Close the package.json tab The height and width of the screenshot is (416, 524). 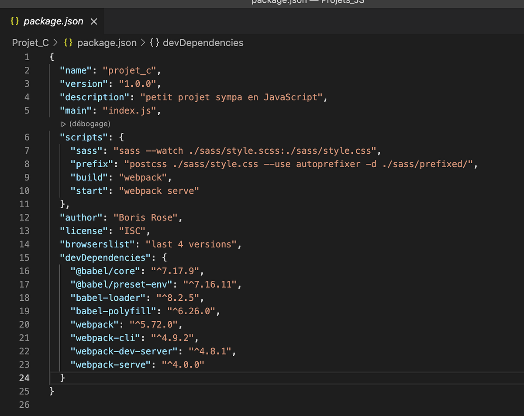coord(93,21)
